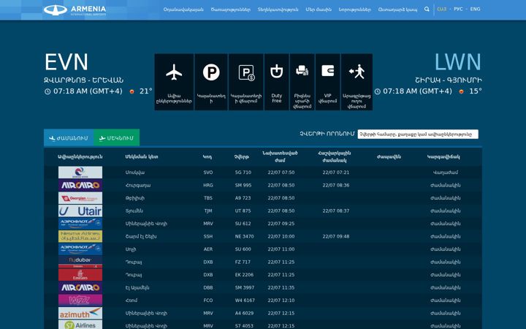
Task: Select the Ժամանում arrivals tab
Action: click(69, 138)
